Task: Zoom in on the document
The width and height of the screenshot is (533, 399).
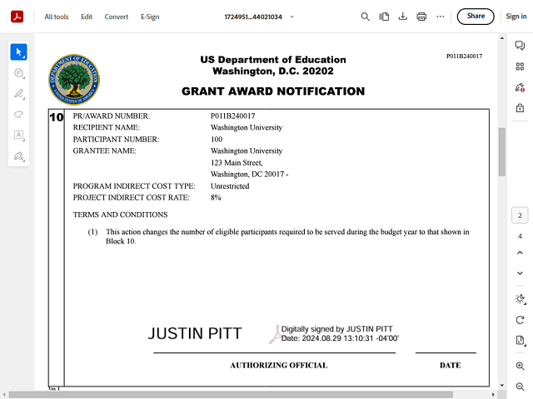Action: pos(520,366)
